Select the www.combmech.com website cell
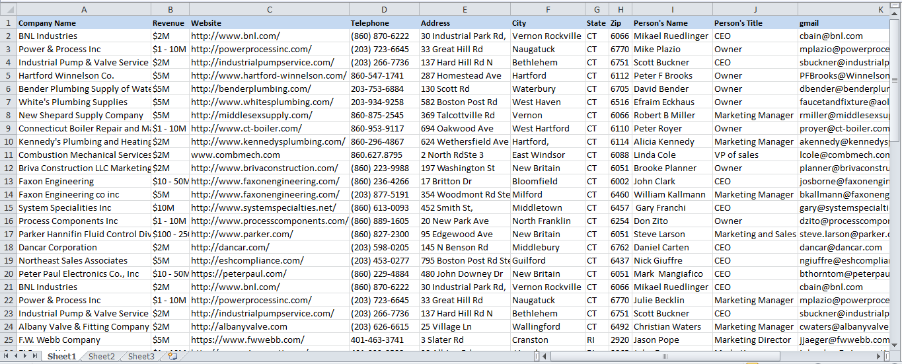This screenshot has width=902, height=364. tap(269, 155)
